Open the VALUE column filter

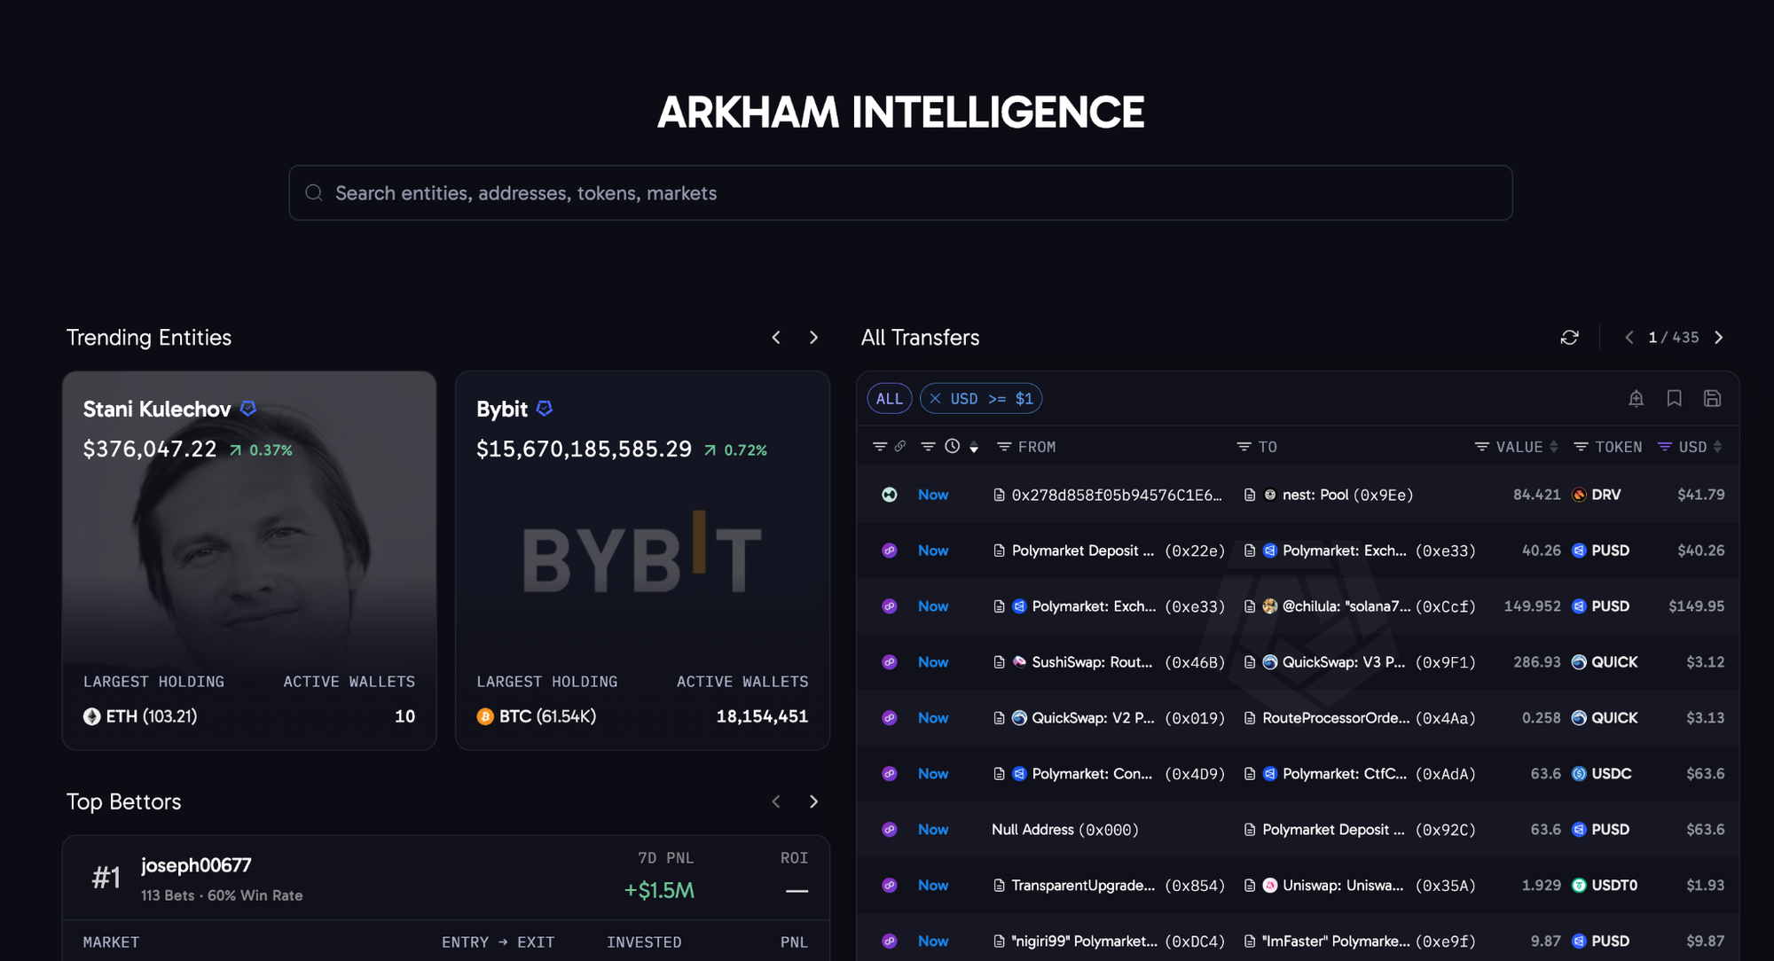coord(1481,447)
